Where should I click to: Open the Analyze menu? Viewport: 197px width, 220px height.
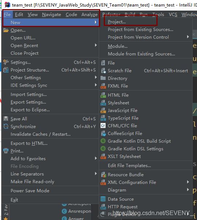tap(90, 15)
